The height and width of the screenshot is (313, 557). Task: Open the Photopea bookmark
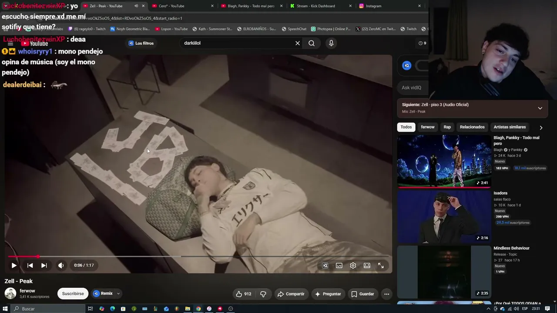point(331,29)
